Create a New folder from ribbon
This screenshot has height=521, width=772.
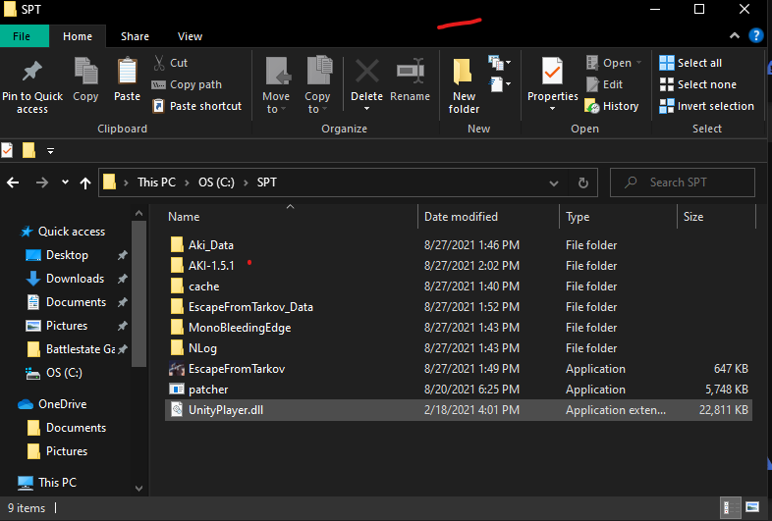pos(464,85)
